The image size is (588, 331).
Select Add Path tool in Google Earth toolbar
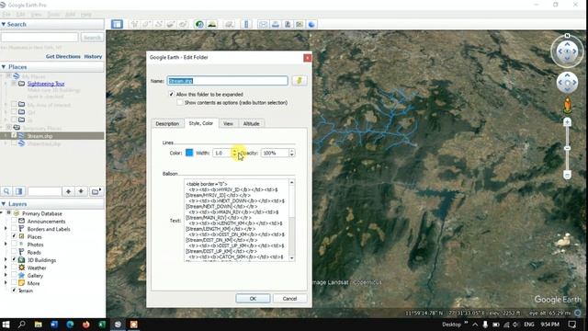[159, 25]
